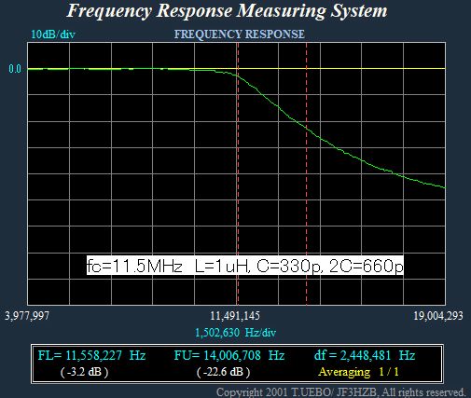Click the yellow 0 dB reference line
Screen dimensions: 471x398
tap(342, 68)
